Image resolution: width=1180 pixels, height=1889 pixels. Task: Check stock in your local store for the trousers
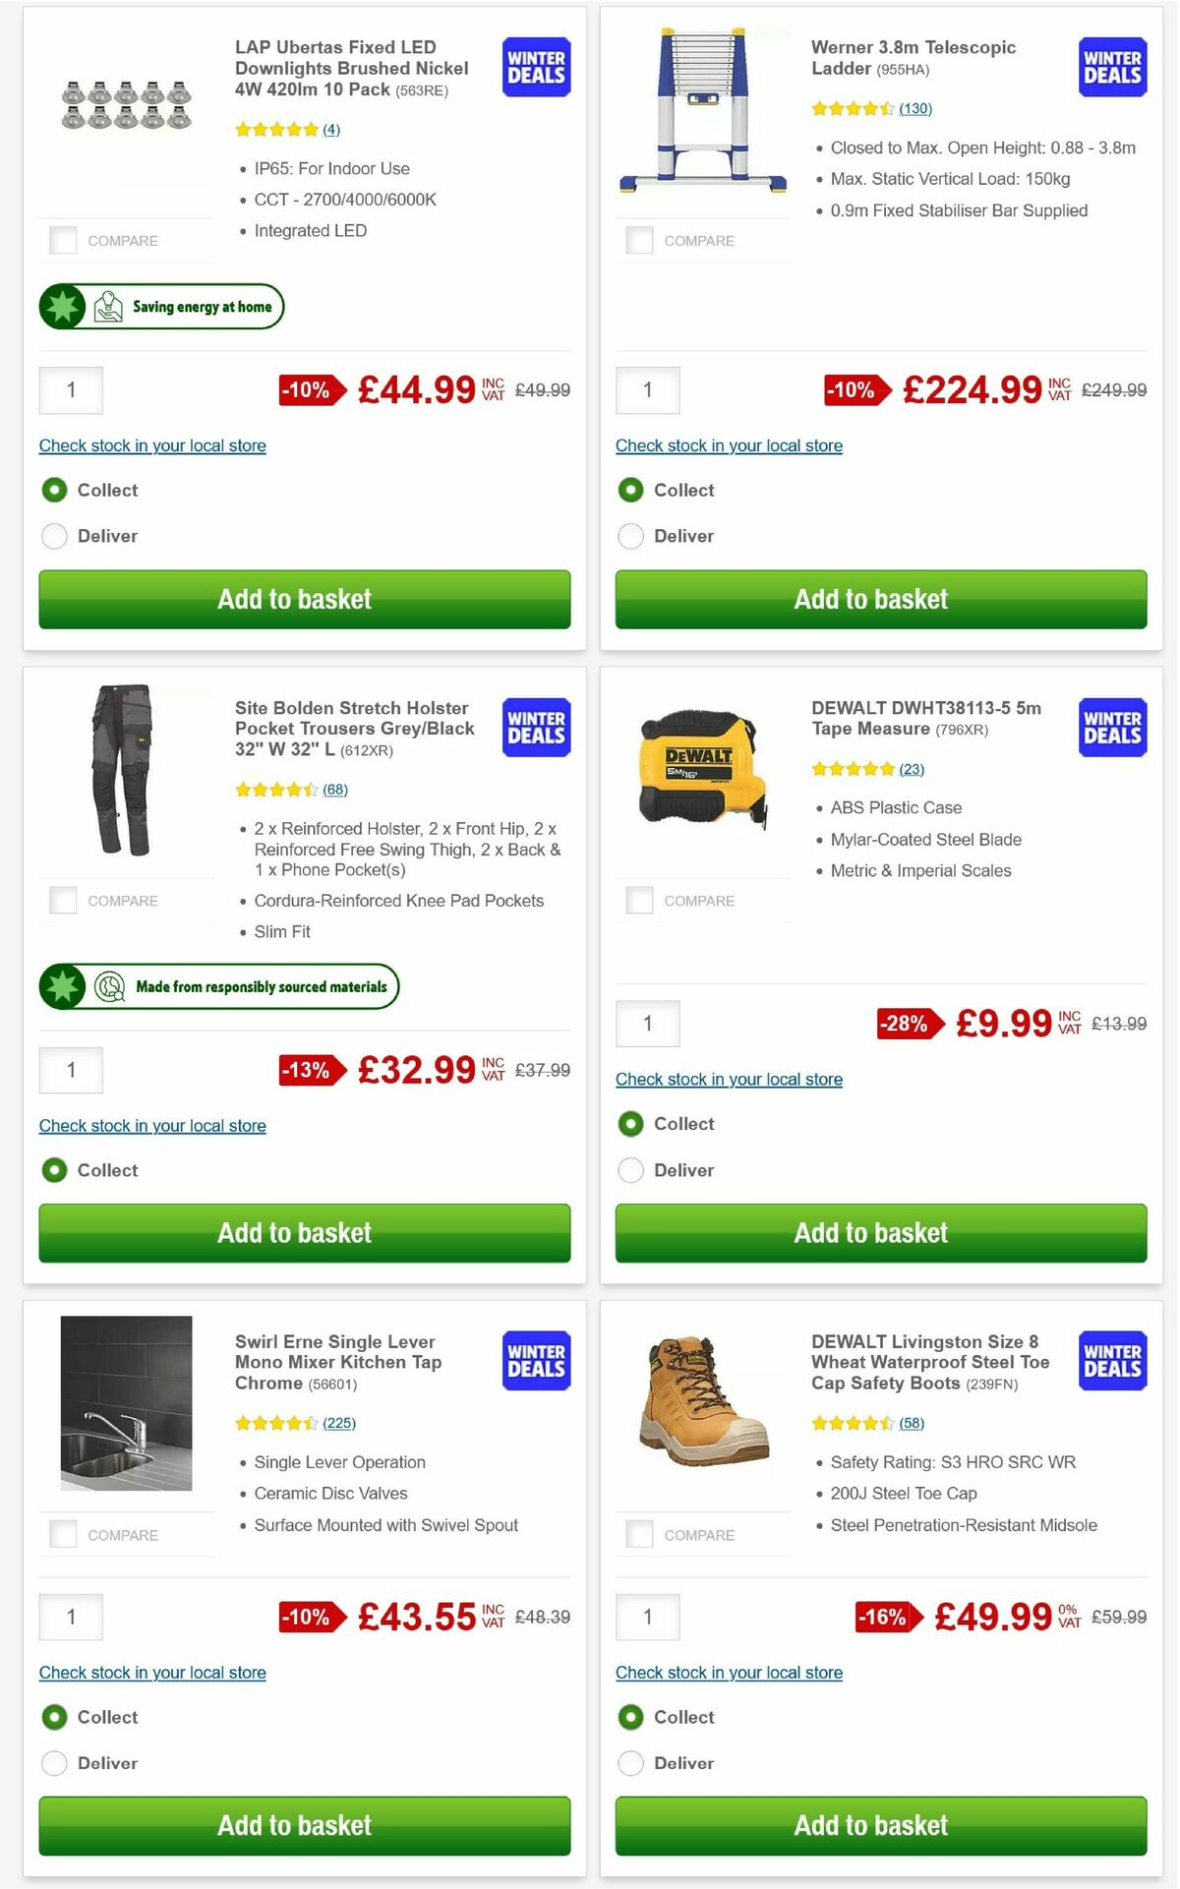[x=151, y=1125]
